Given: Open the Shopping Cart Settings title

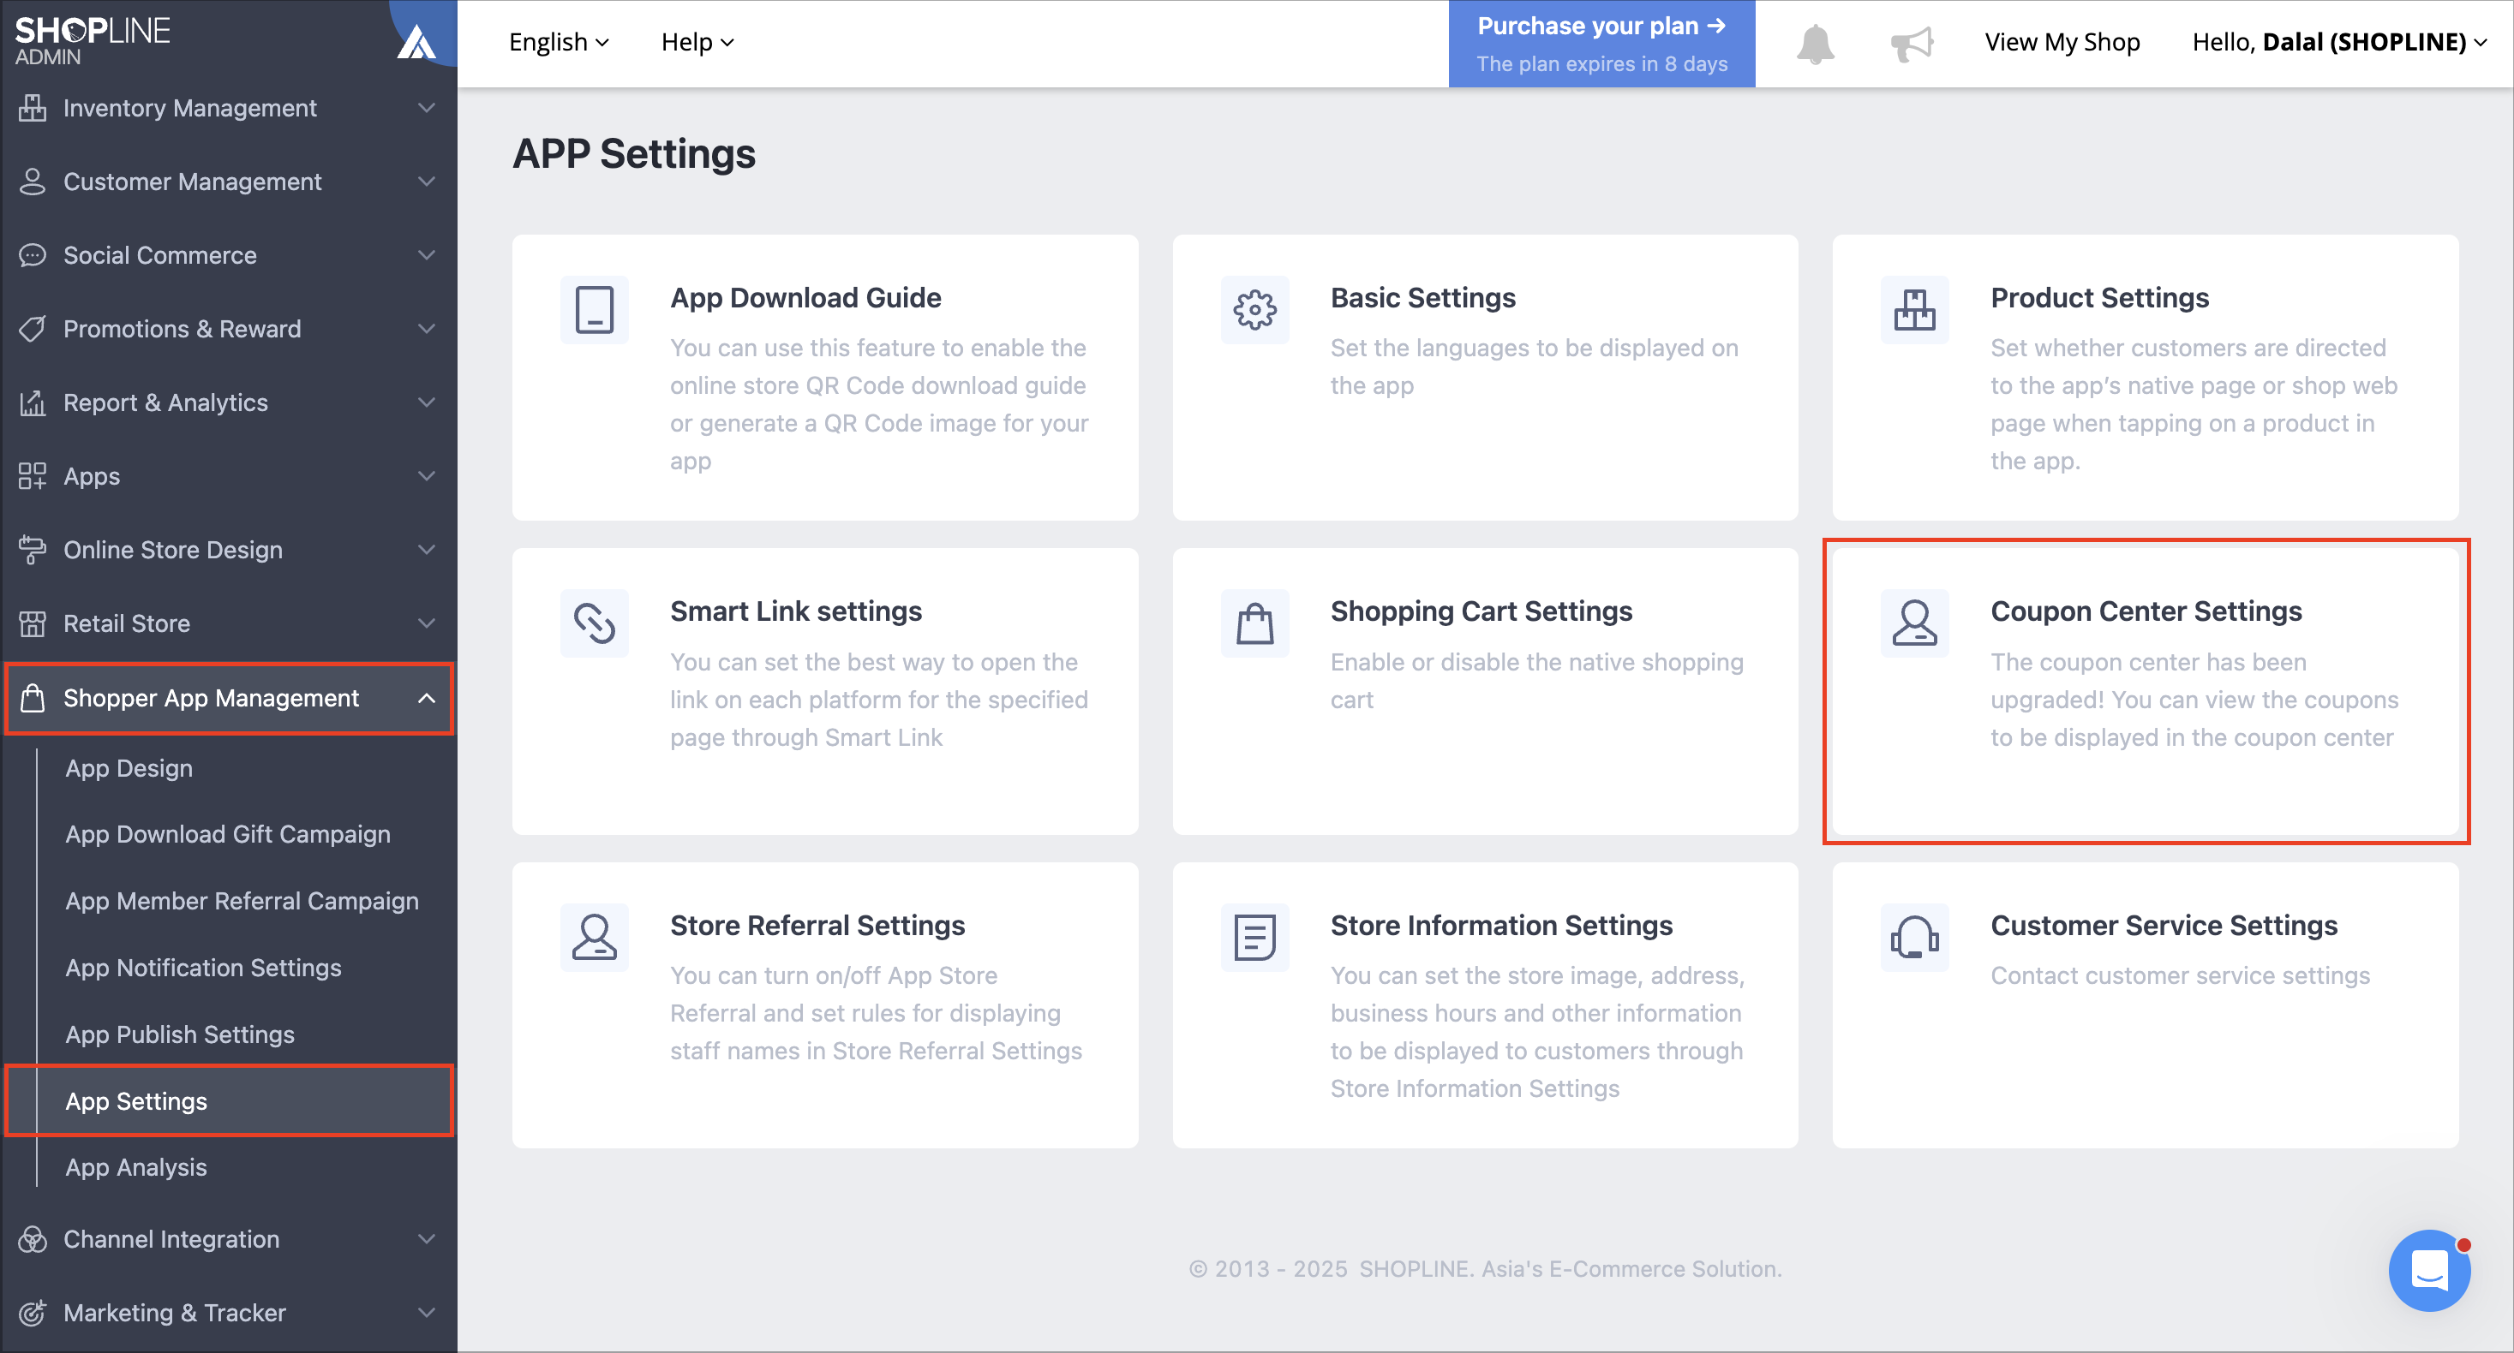Looking at the screenshot, I should (1481, 611).
